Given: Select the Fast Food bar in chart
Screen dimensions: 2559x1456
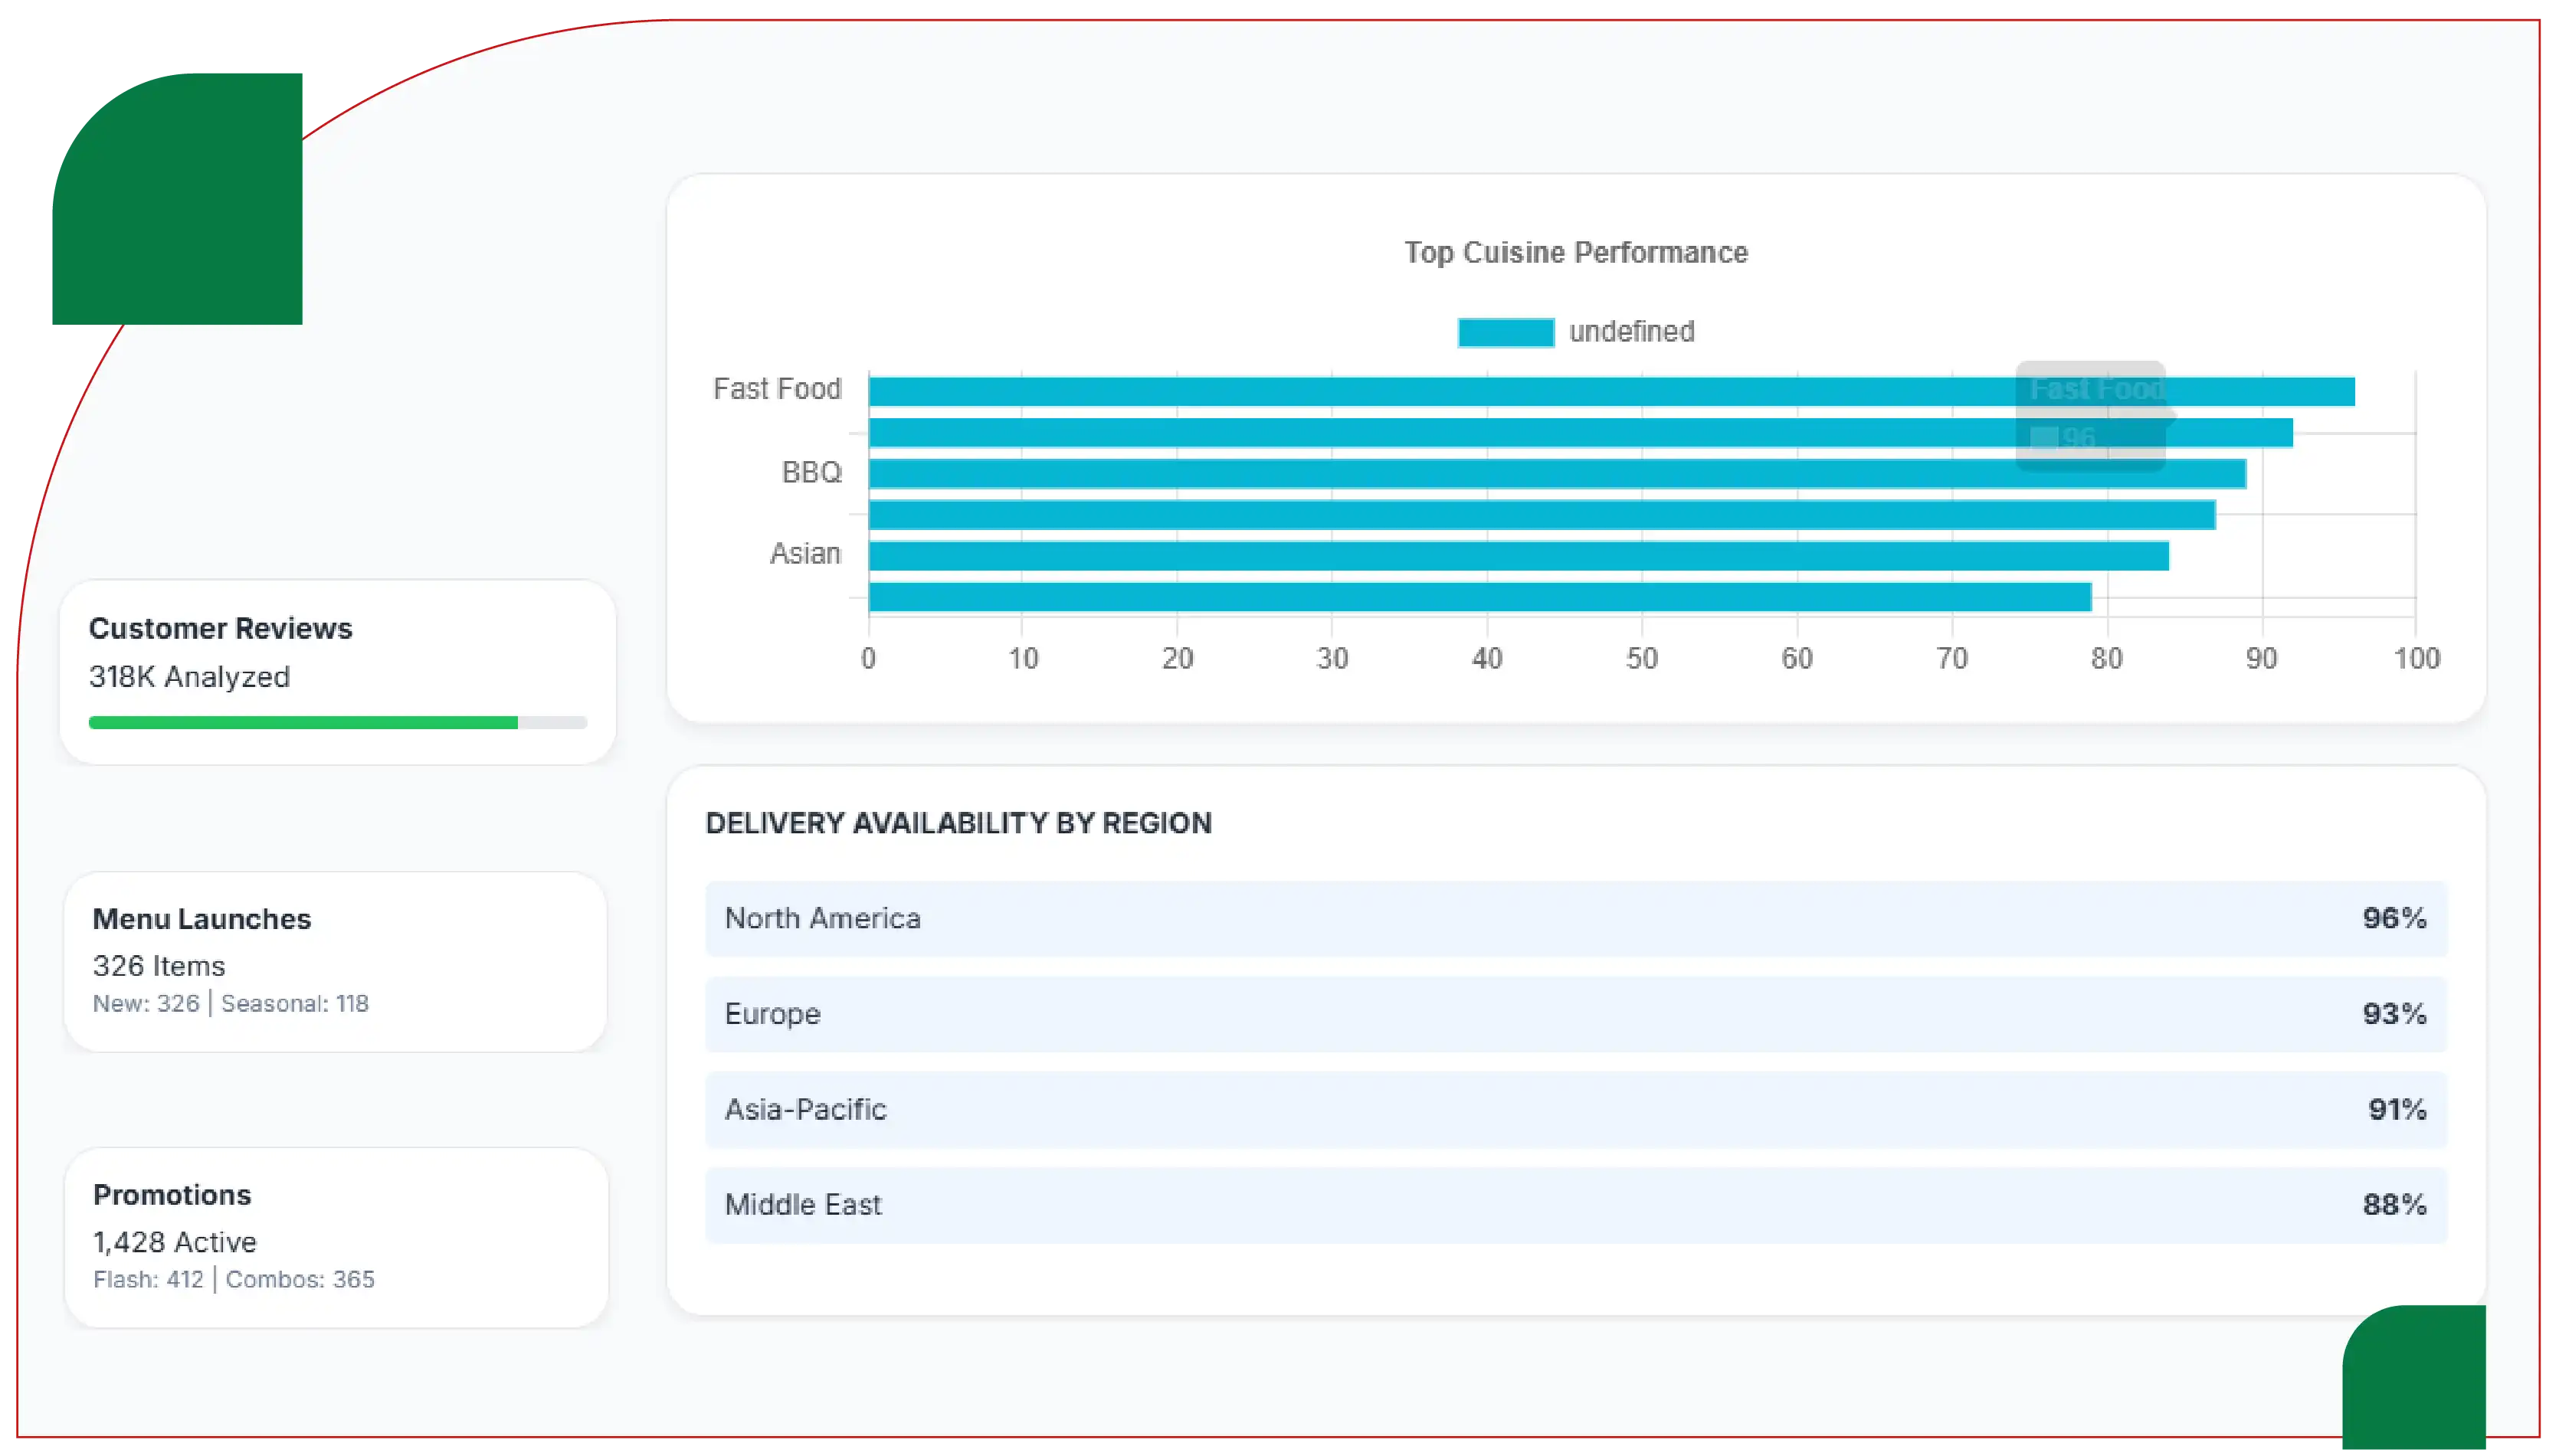Looking at the screenshot, I should (1611, 391).
